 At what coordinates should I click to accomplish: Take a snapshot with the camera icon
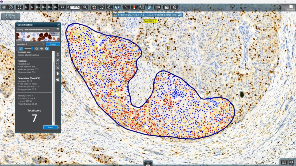click(x=166, y=7)
